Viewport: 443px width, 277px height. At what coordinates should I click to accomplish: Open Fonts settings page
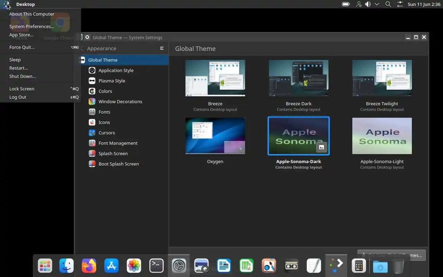(x=122, y=112)
